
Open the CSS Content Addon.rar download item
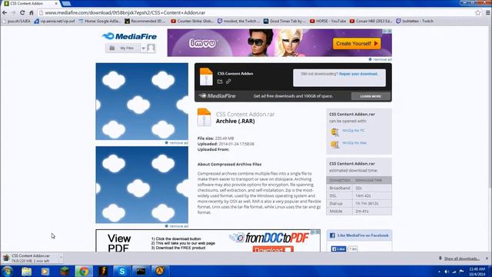[30, 259]
